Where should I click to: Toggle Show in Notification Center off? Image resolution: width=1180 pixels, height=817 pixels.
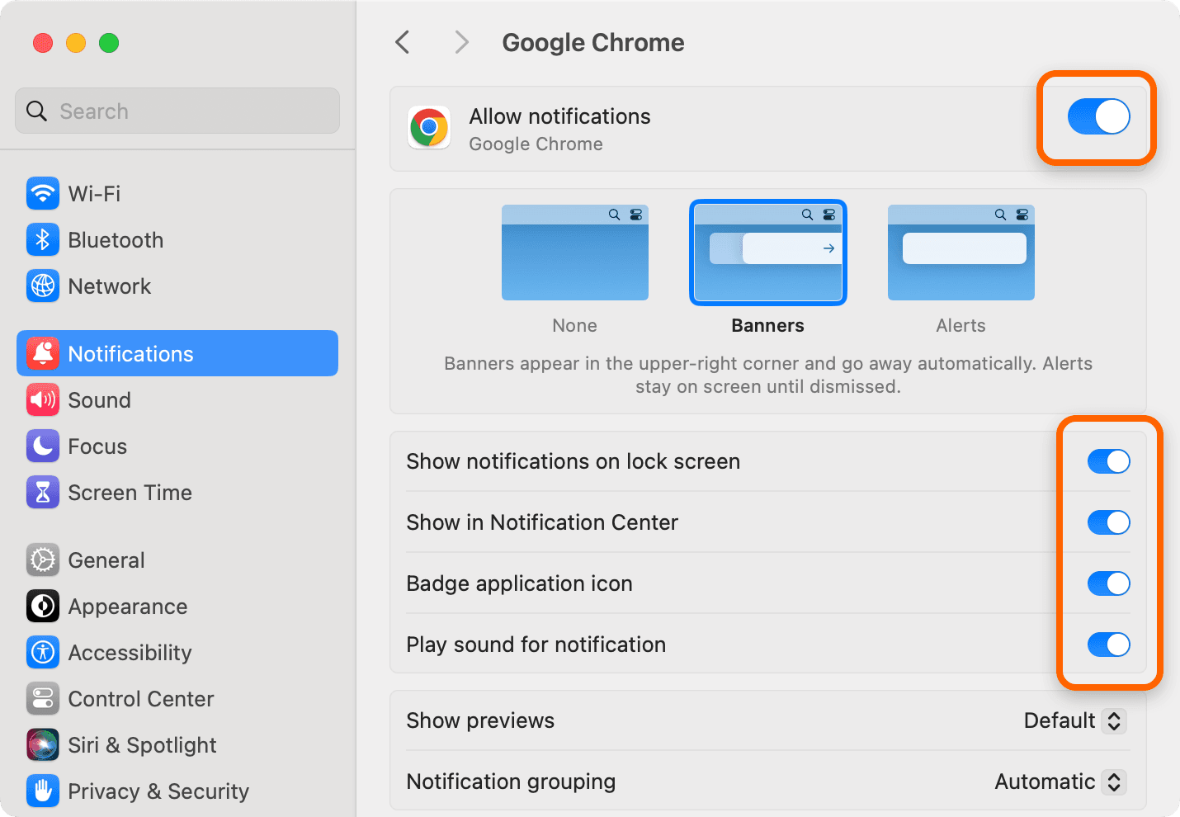pos(1109,522)
